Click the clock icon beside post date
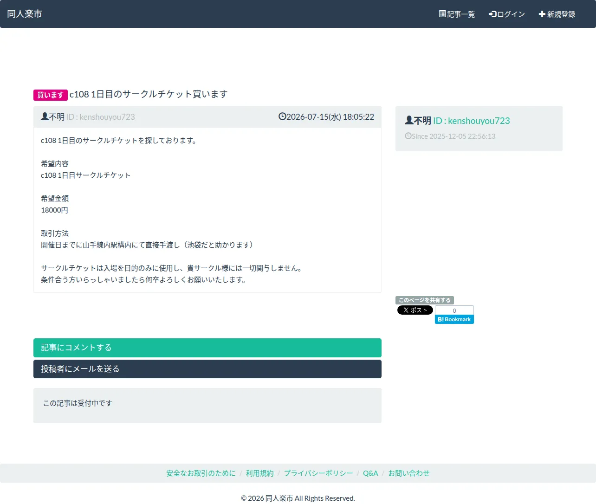 (x=282, y=116)
